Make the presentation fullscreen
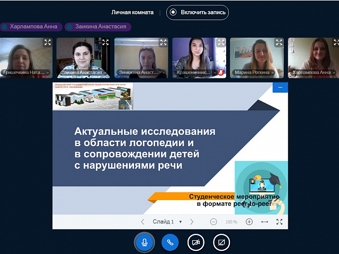The height and width of the screenshot is (254, 339). 280,222
